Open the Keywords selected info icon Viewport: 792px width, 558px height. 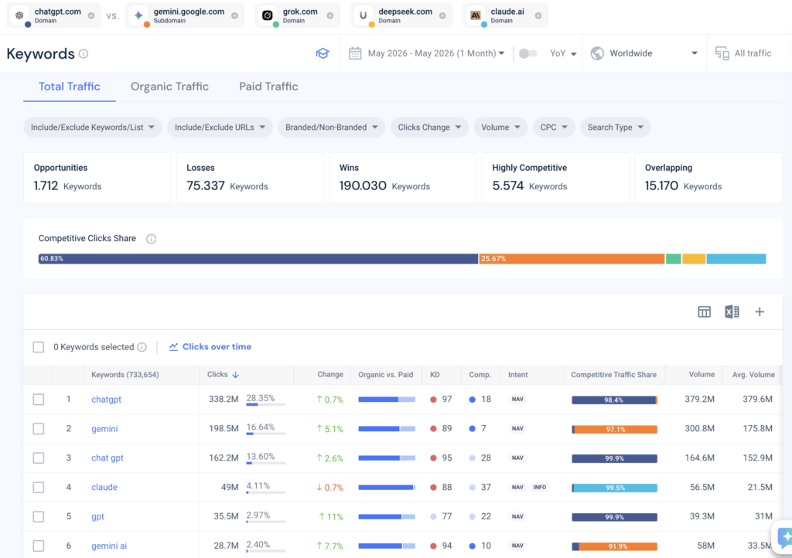point(142,347)
